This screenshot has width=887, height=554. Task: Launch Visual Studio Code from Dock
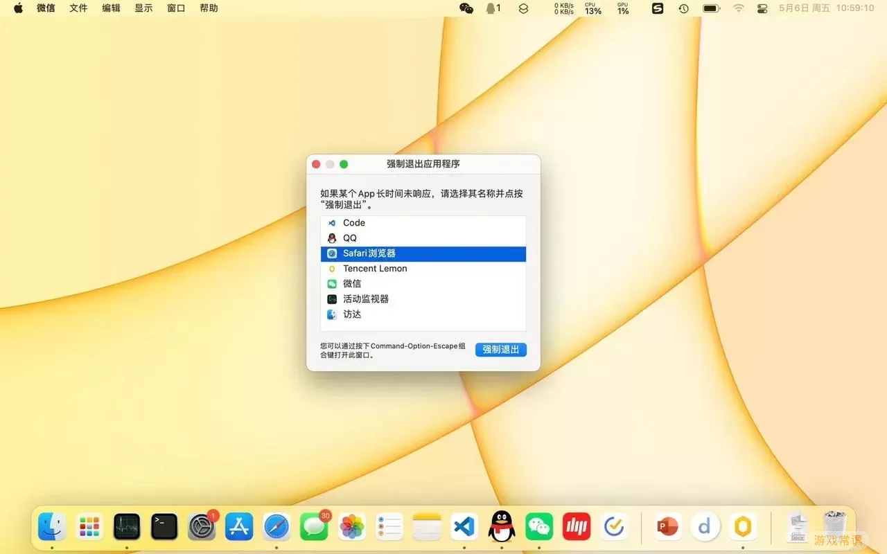(x=464, y=527)
